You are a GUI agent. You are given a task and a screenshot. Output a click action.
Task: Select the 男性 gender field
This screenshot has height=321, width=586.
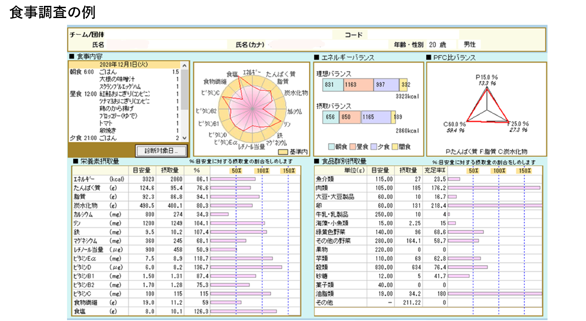(x=469, y=45)
